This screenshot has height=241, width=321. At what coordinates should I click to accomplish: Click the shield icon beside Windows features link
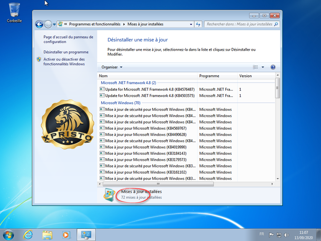tap(39, 59)
